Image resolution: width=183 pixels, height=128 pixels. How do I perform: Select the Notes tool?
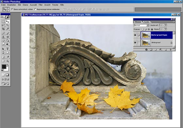tap(3, 57)
